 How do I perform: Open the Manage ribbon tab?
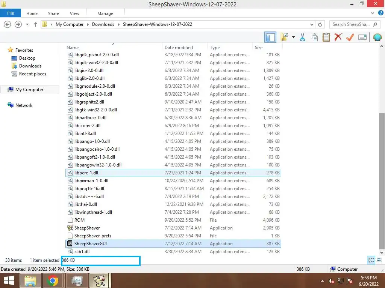(105, 13)
